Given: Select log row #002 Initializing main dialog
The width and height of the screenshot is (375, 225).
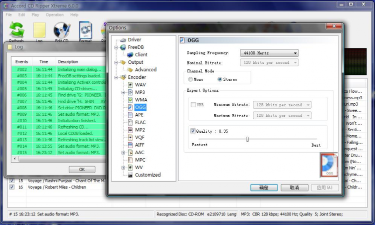Looking at the screenshot, I should (58, 69).
